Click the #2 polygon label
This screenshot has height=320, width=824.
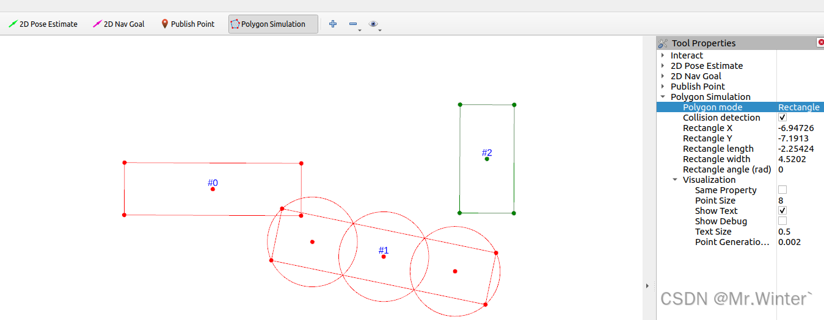(x=487, y=152)
